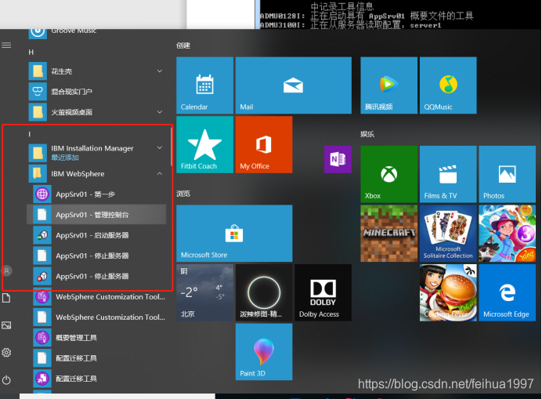Open the Fitbit Coach tile
The width and height of the screenshot is (542, 399).
pos(204,144)
